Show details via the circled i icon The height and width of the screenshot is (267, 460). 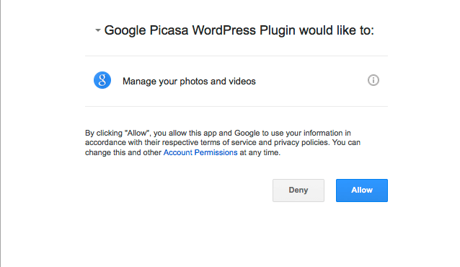373,80
